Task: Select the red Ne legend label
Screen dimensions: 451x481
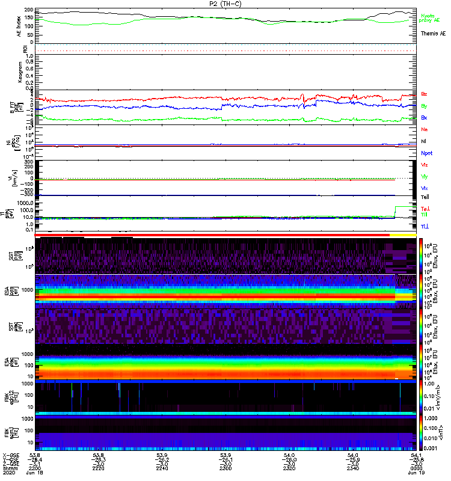Action: 425,129
